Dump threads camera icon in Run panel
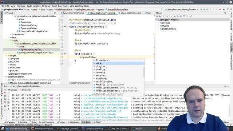This screenshot has width=233, height=131. pyautogui.click(x=5, y=96)
